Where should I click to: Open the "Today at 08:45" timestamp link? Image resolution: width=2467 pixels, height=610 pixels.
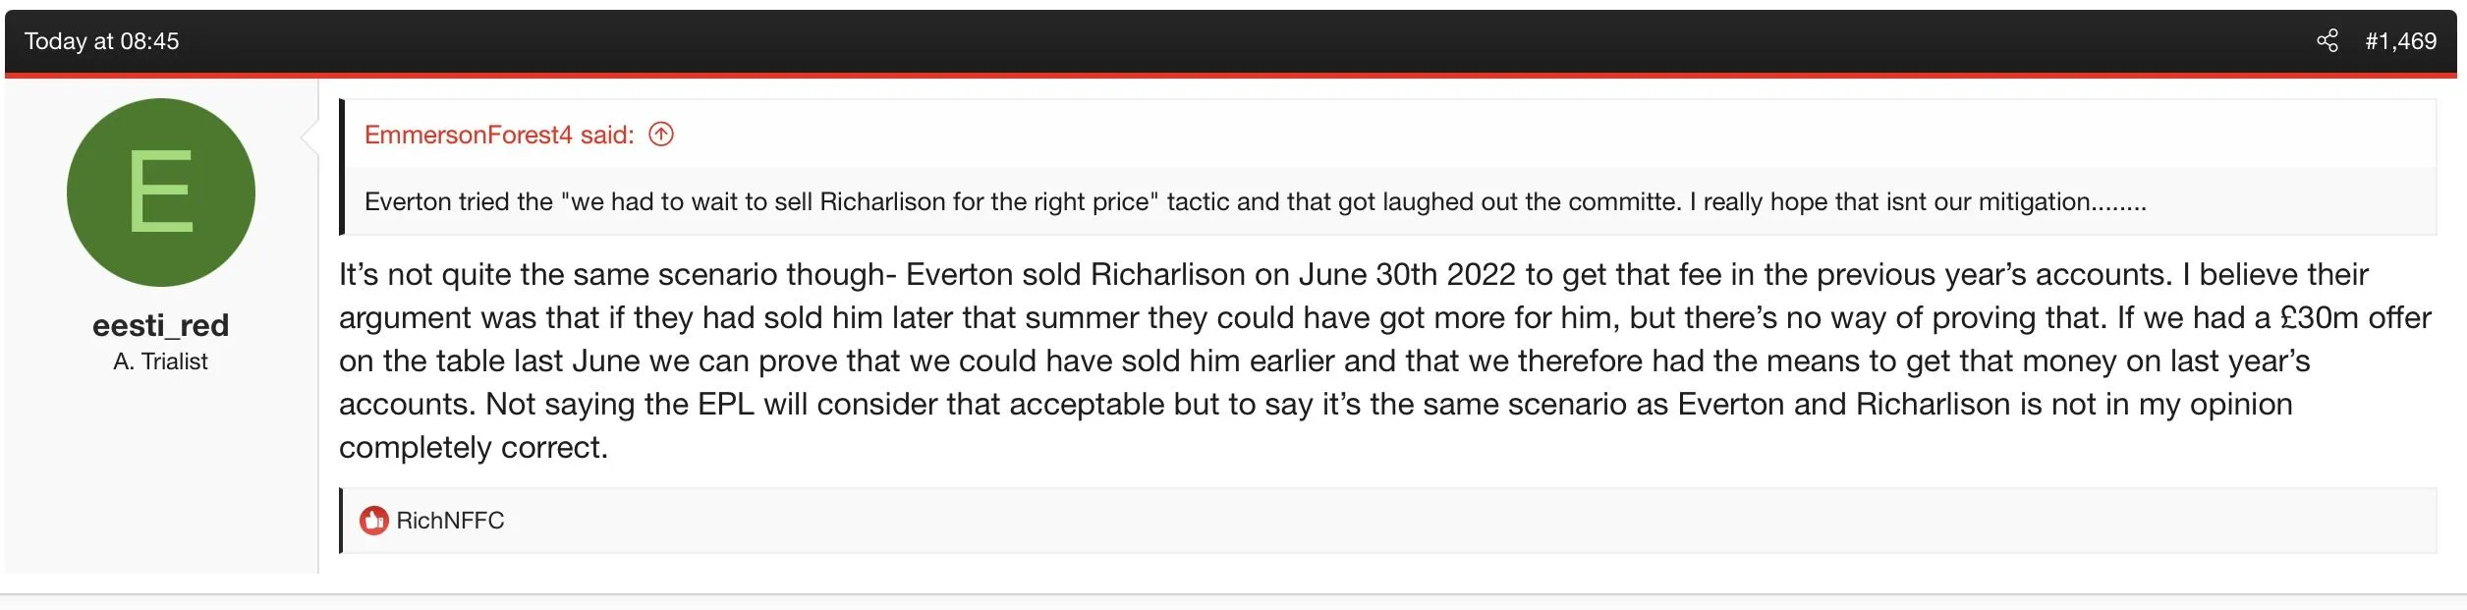coord(101,41)
